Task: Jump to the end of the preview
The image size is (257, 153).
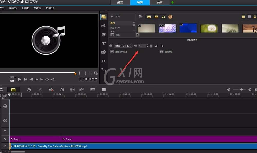Action: 42,79
